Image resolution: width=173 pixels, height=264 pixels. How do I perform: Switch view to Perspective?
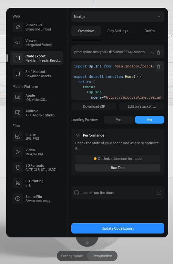coord(102,256)
